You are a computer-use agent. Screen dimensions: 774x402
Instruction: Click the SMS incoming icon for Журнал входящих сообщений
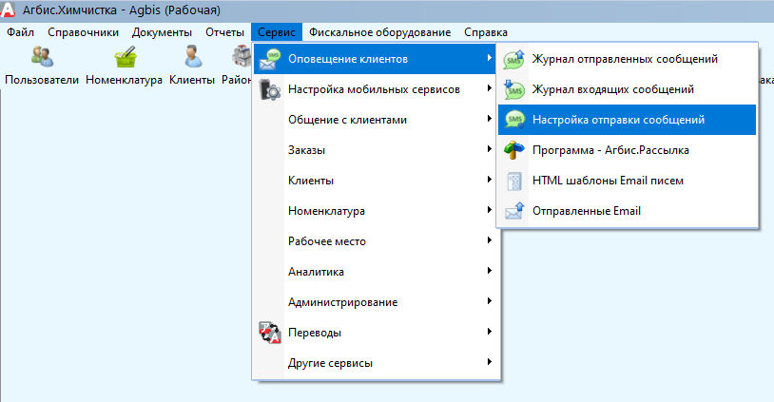click(513, 89)
